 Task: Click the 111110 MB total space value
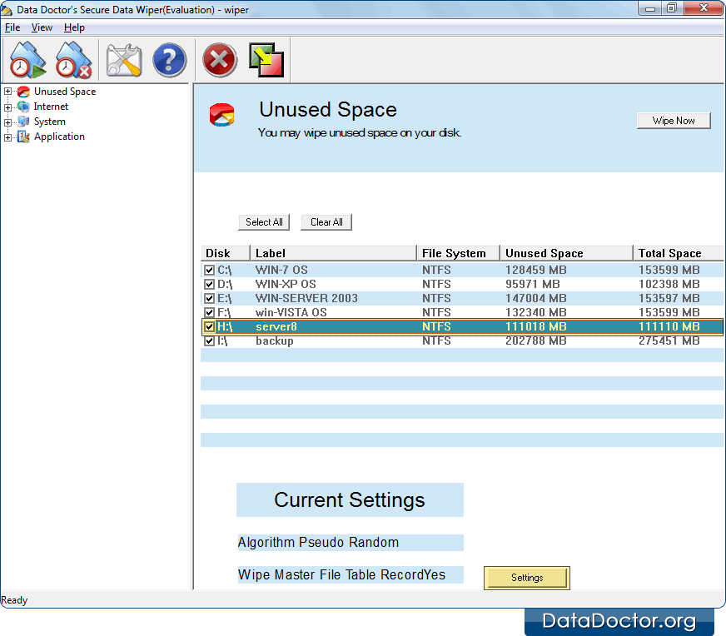pos(669,327)
